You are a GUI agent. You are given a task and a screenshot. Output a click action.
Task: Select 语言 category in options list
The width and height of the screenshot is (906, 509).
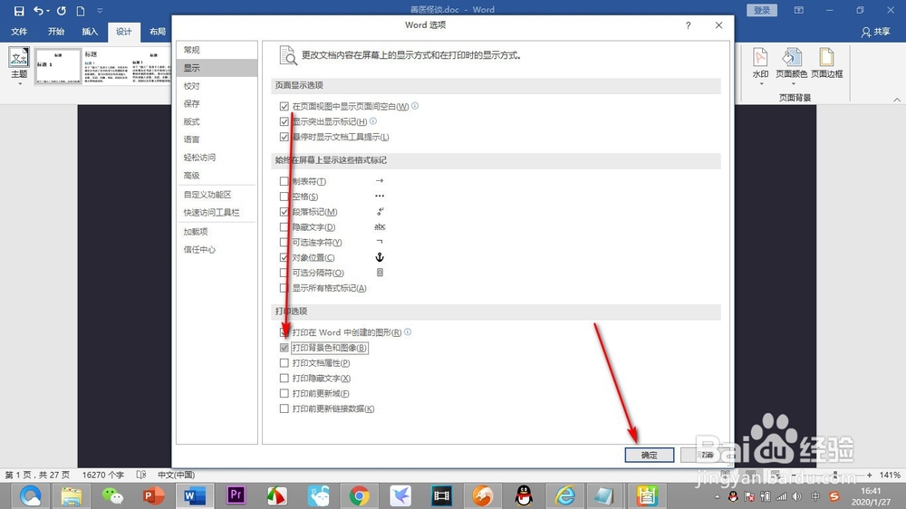217,139
